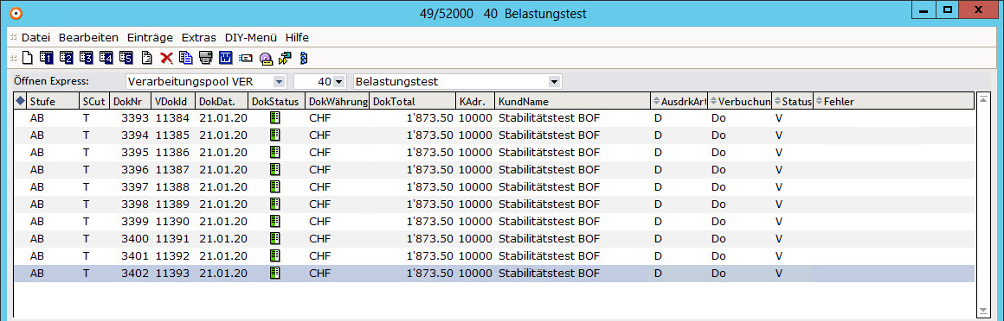Viewport: 1004px width, 321px height.
Task: Click the DokTotal column header
Action: [412, 101]
